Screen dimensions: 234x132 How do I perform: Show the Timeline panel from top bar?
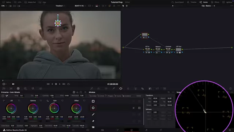(x=192, y=2)
